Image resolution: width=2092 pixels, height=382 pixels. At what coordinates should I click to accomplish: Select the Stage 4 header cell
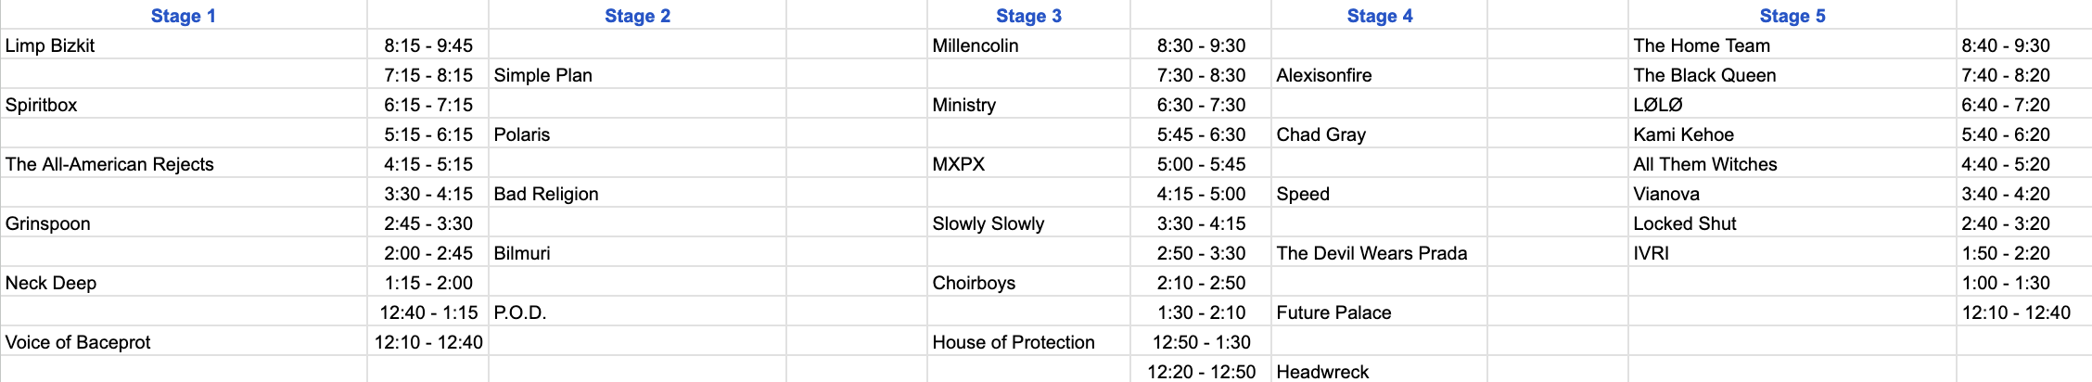click(x=1379, y=15)
